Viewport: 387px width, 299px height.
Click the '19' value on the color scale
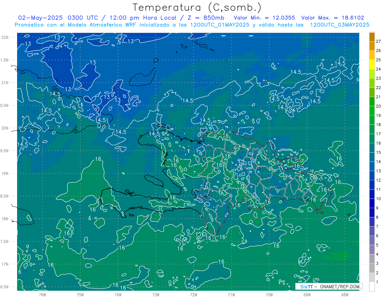point(379,115)
